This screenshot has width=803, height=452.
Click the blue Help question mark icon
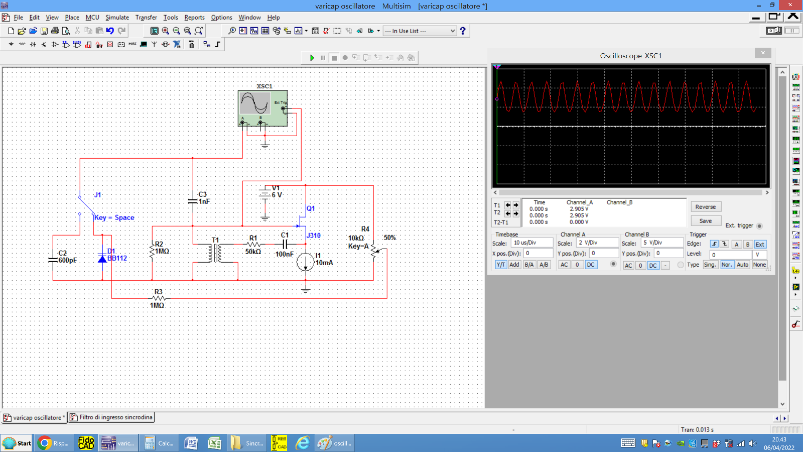[463, 31]
